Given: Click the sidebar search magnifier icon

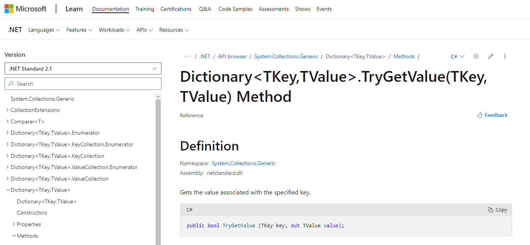Looking at the screenshot, I should click(x=11, y=84).
